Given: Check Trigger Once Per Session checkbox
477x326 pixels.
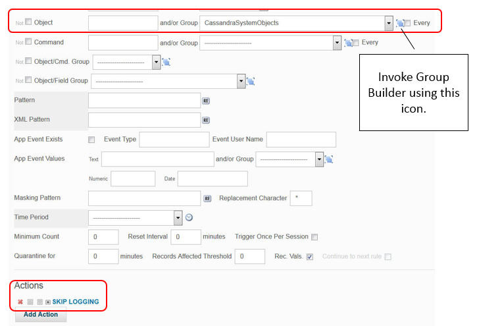Looking at the screenshot, I should pos(314,237).
